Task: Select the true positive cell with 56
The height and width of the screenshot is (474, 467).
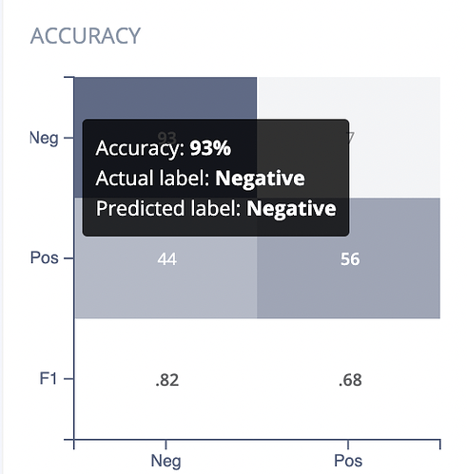Action: (x=348, y=258)
